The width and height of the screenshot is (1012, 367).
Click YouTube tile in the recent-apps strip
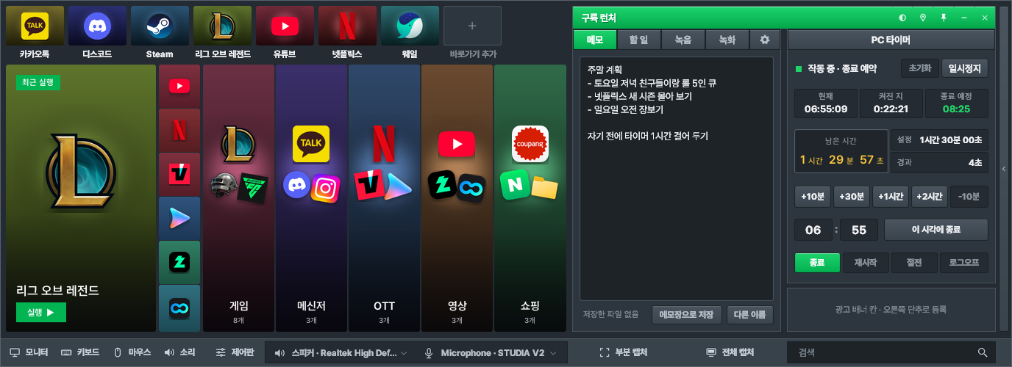click(179, 87)
